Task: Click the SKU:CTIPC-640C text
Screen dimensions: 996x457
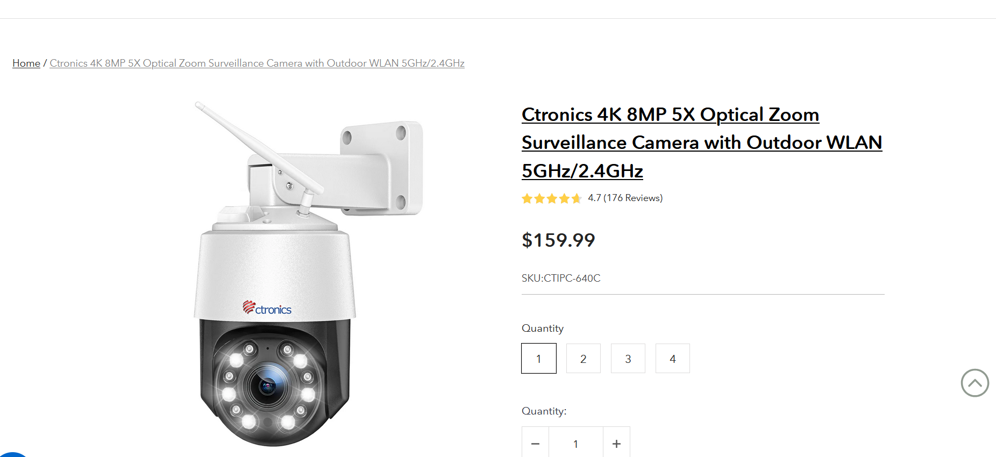Action: [x=561, y=279]
